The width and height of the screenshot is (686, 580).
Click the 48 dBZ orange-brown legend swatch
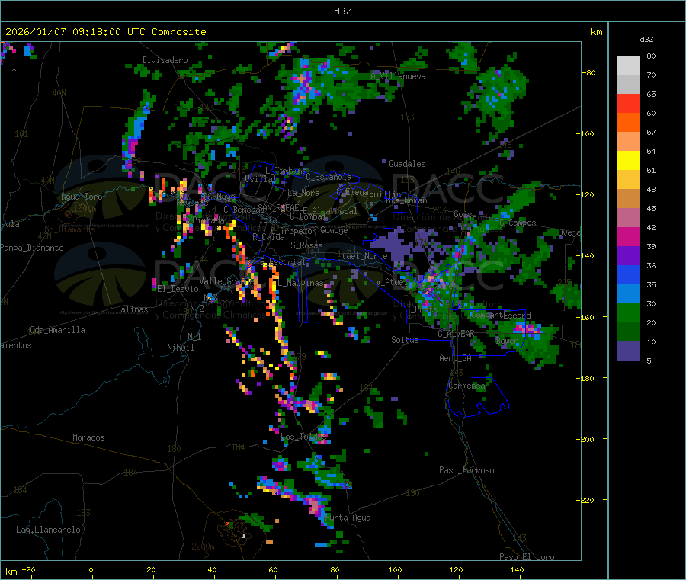(x=628, y=199)
